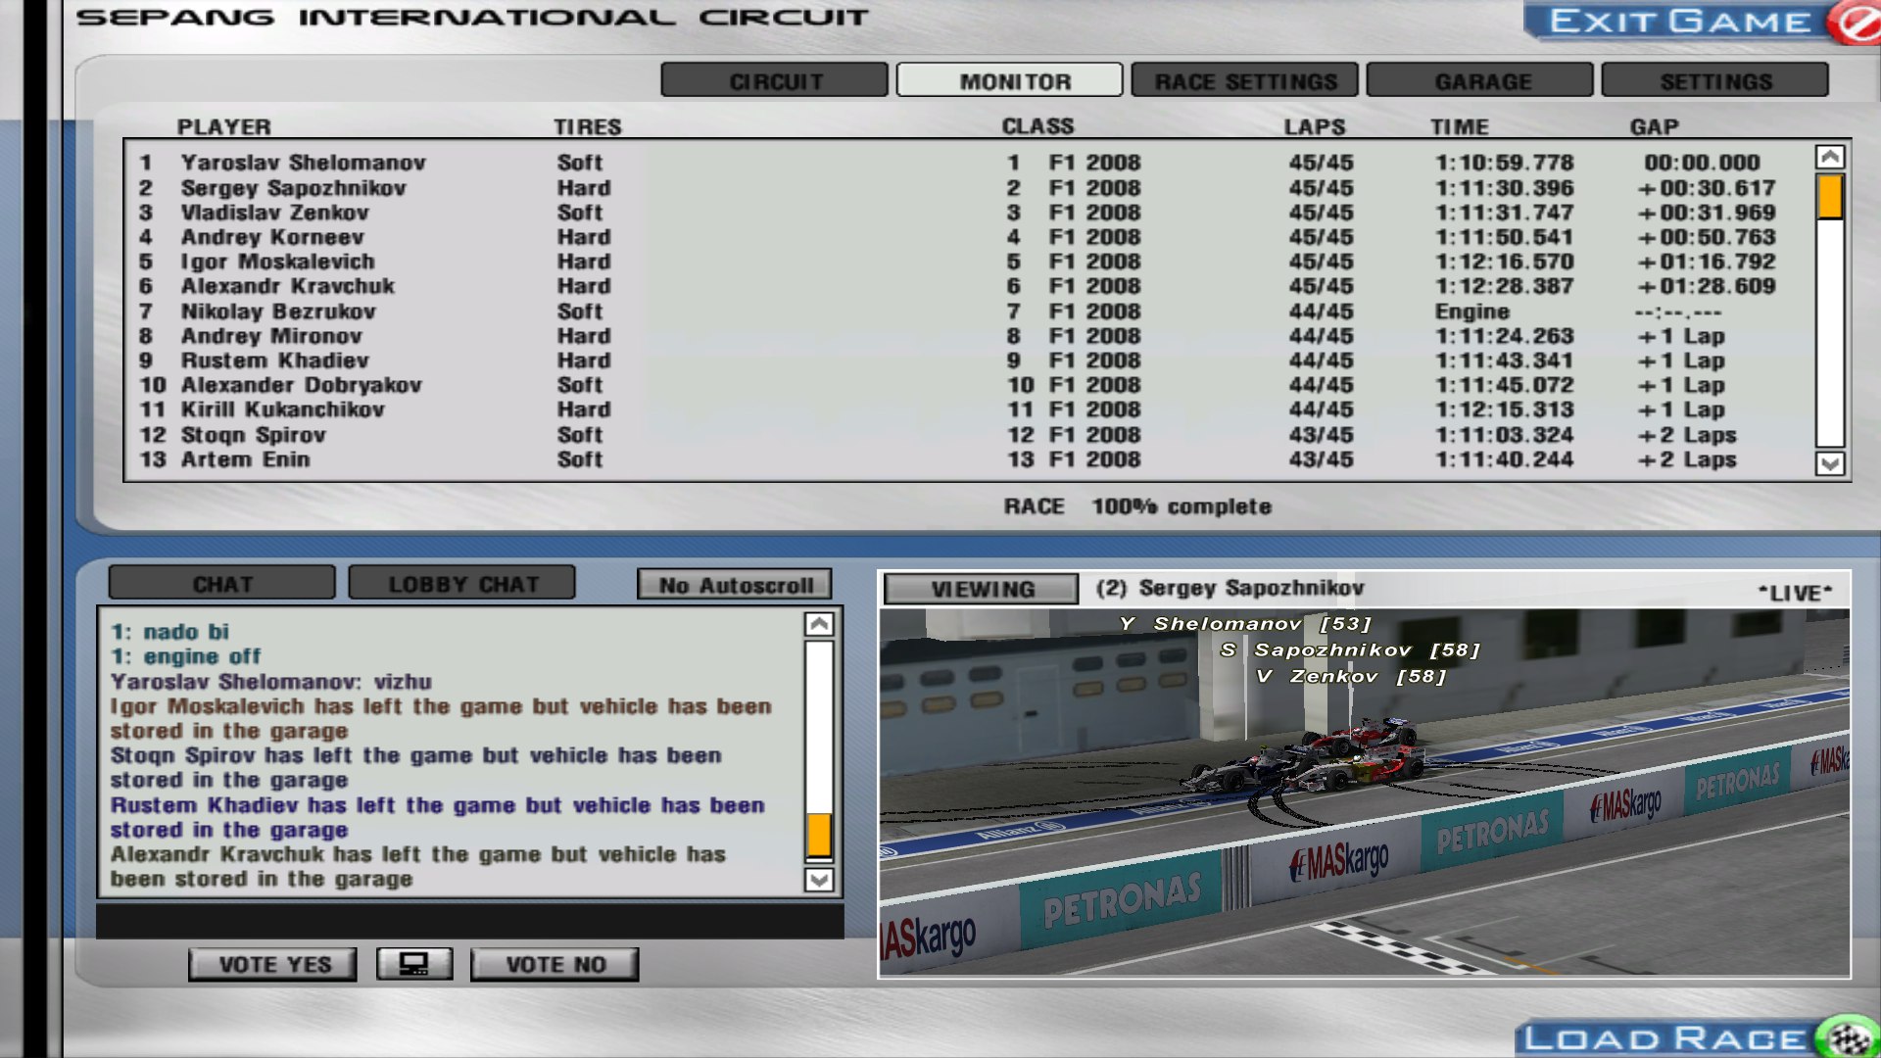Image resolution: width=1881 pixels, height=1058 pixels.
Task: Open the Garage tab
Action: coord(1480,81)
